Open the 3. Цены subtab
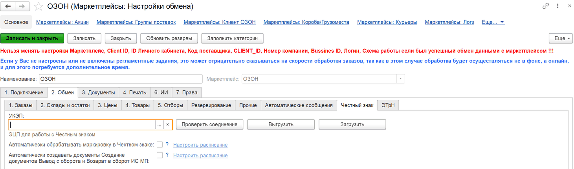This screenshot has height=169, width=574. (108, 105)
